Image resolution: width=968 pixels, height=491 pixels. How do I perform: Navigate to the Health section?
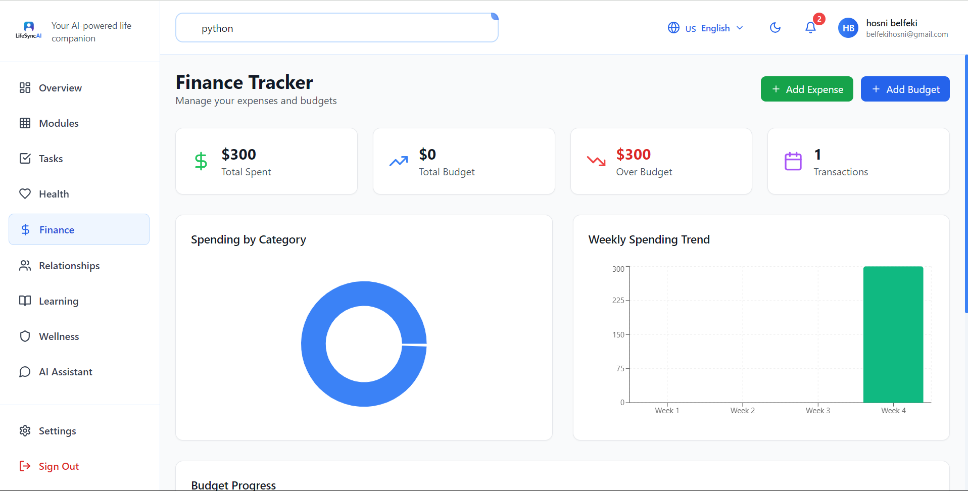coord(79,194)
